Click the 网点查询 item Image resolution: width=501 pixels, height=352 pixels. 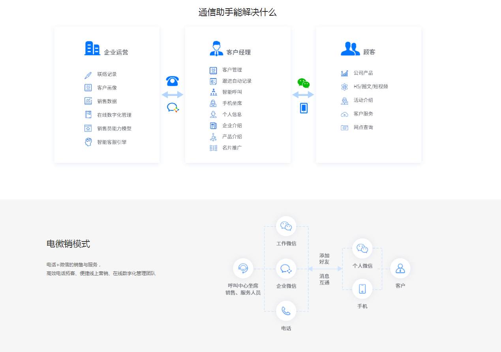(x=363, y=127)
